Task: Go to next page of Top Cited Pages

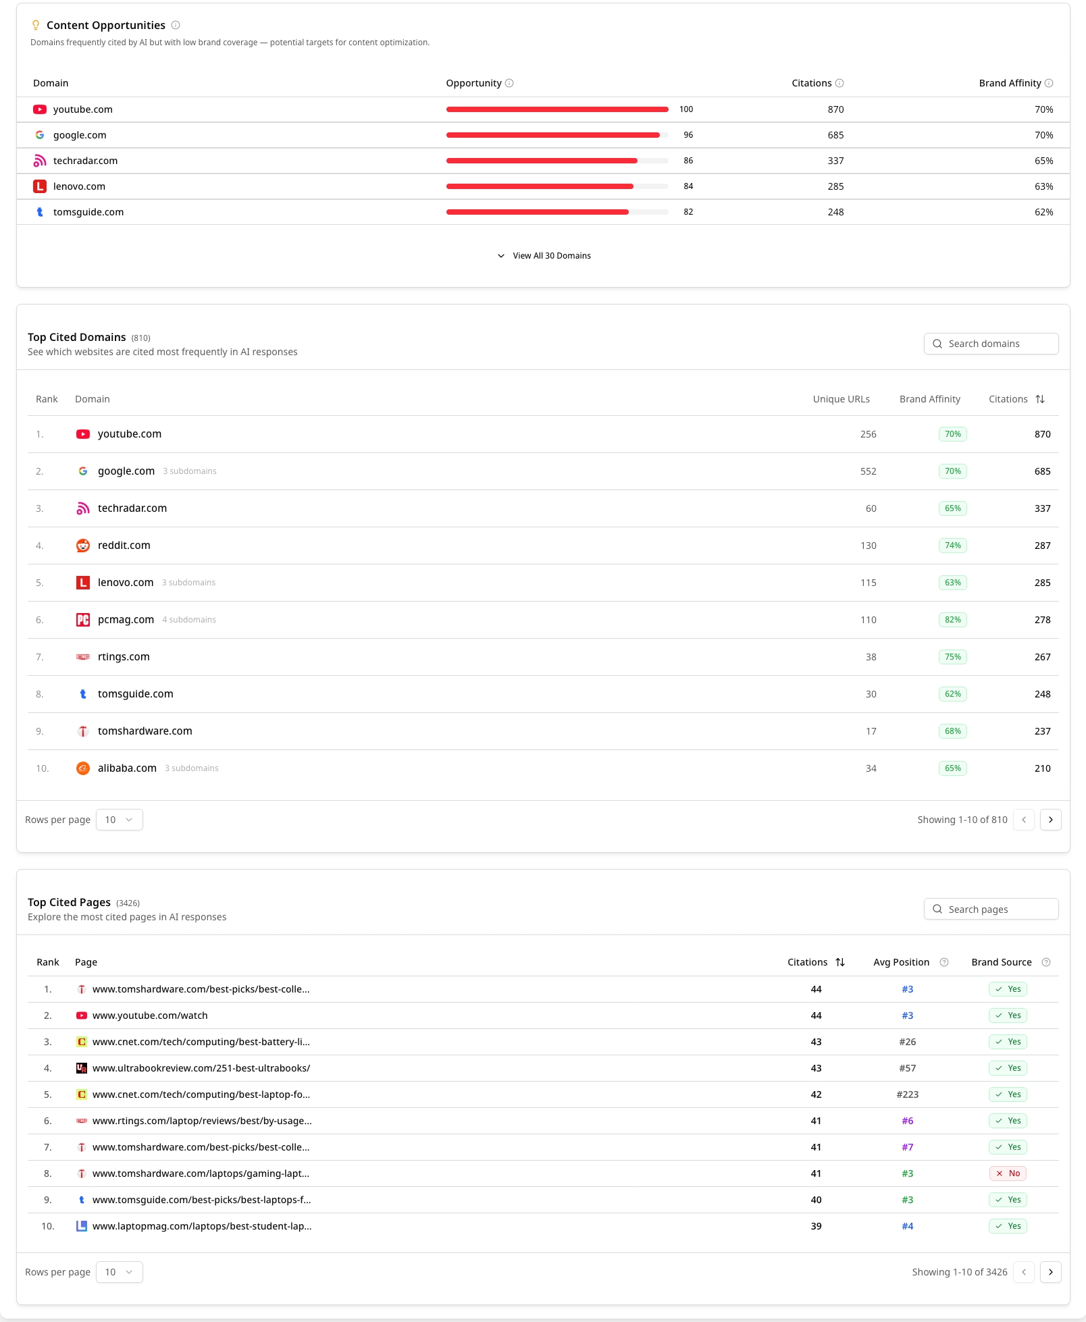Action: [1051, 1272]
